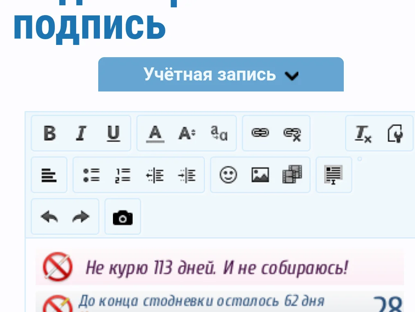Image resolution: width=415 pixels, height=312 pixels.
Task: Increase the indent
Action: (187, 175)
